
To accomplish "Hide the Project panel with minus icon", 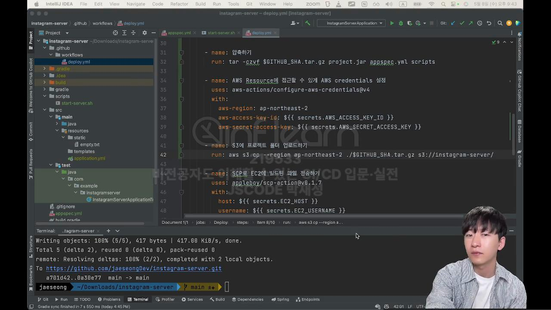I will click(153, 33).
